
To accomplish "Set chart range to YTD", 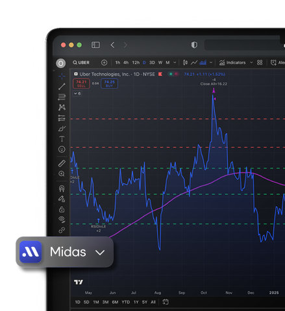I will [x=126, y=302].
